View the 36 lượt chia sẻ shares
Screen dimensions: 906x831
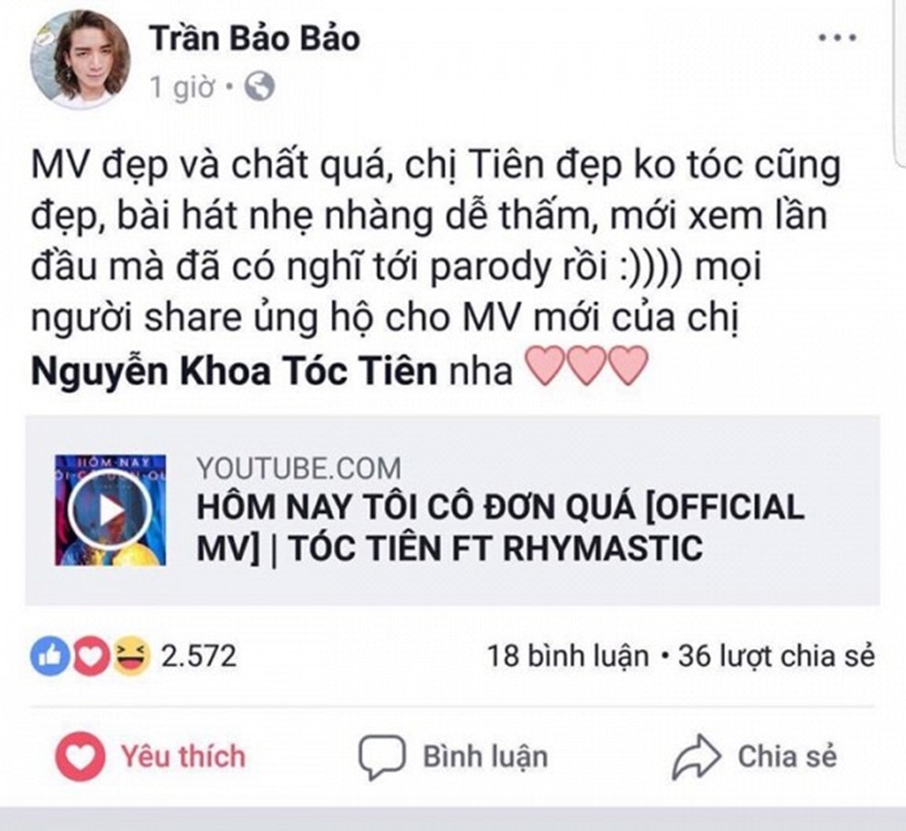[776, 655]
